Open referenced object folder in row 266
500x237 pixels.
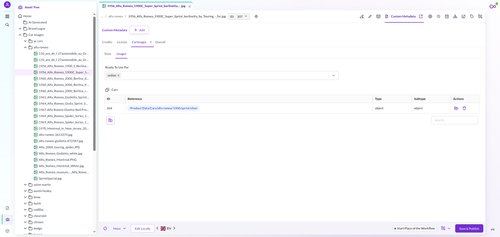pos(456,108)
